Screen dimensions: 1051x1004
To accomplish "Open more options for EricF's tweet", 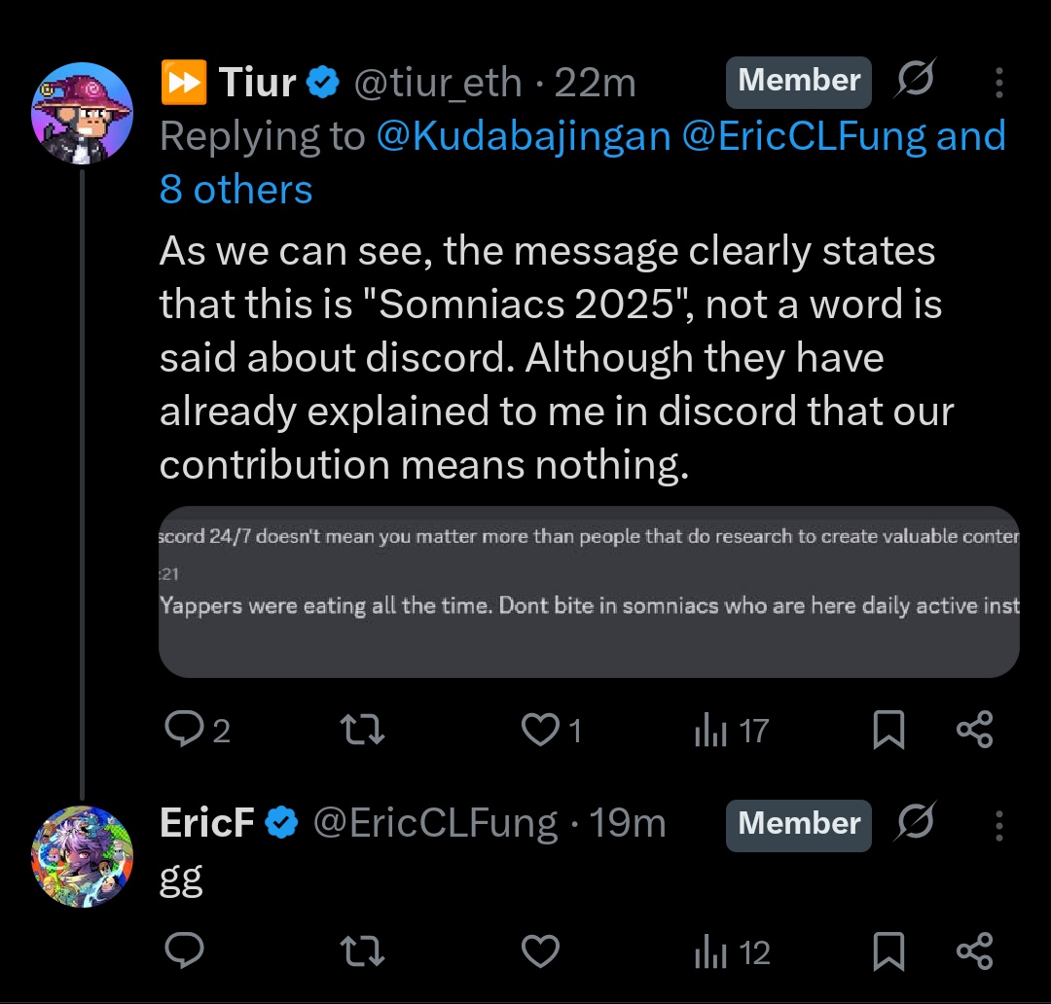I will (998, 826).
